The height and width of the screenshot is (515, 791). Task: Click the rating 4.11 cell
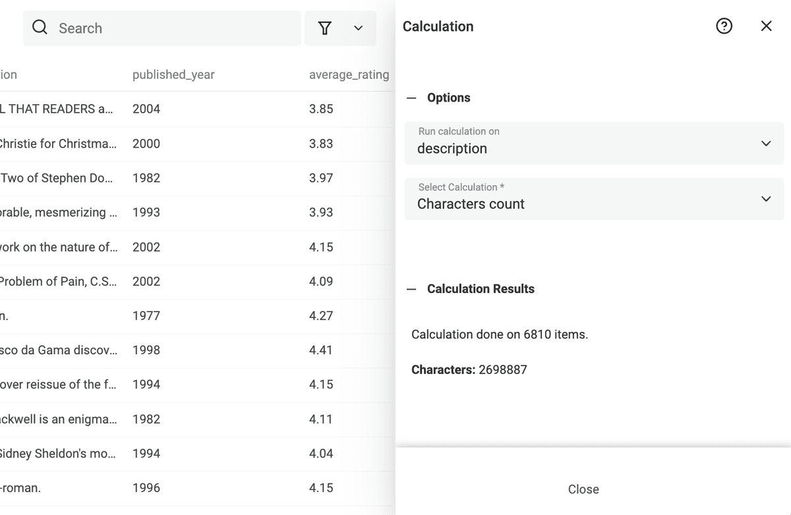(321, 419)
